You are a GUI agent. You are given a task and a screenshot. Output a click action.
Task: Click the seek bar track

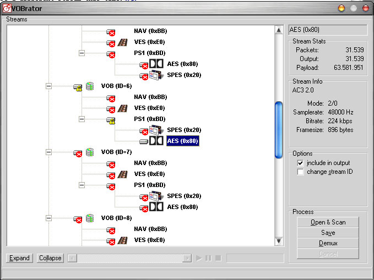point(130,258)
